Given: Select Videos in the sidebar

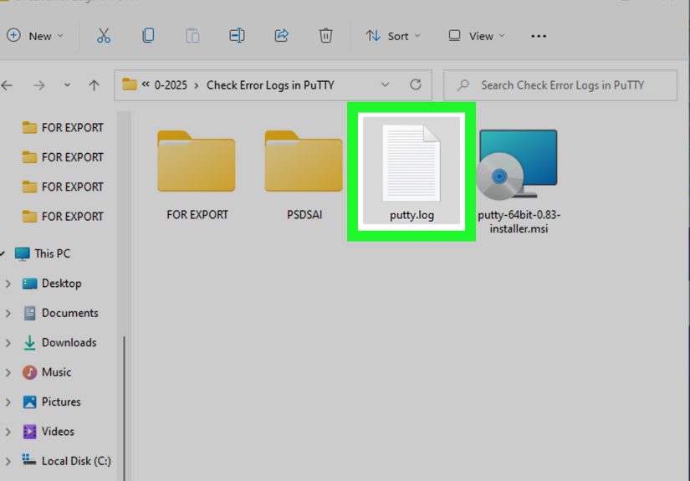Looking at the screenshot, I should click(x=49, y=432).
